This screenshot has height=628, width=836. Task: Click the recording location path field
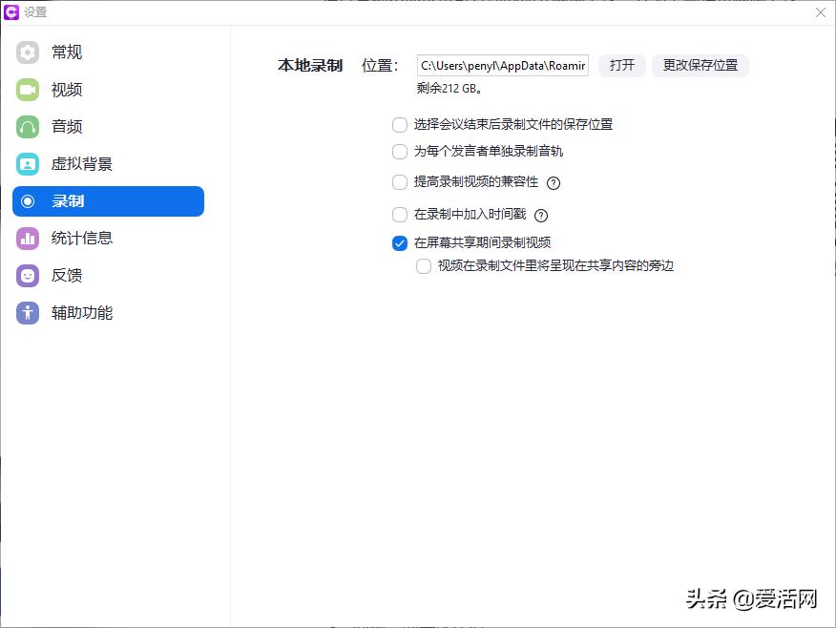pyautogui.click(x=501, y=65)
